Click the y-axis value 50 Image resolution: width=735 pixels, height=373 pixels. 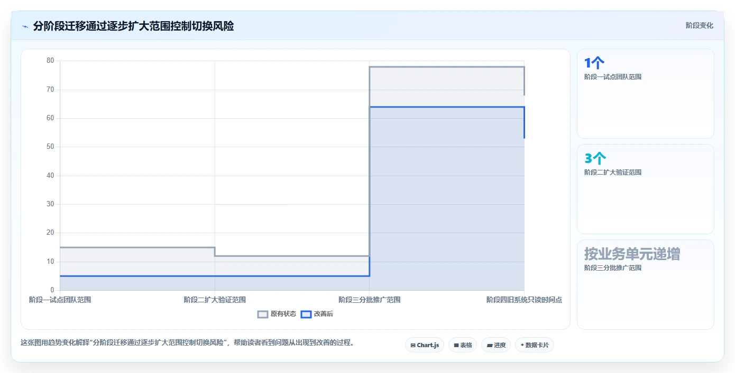pos(50,147)
